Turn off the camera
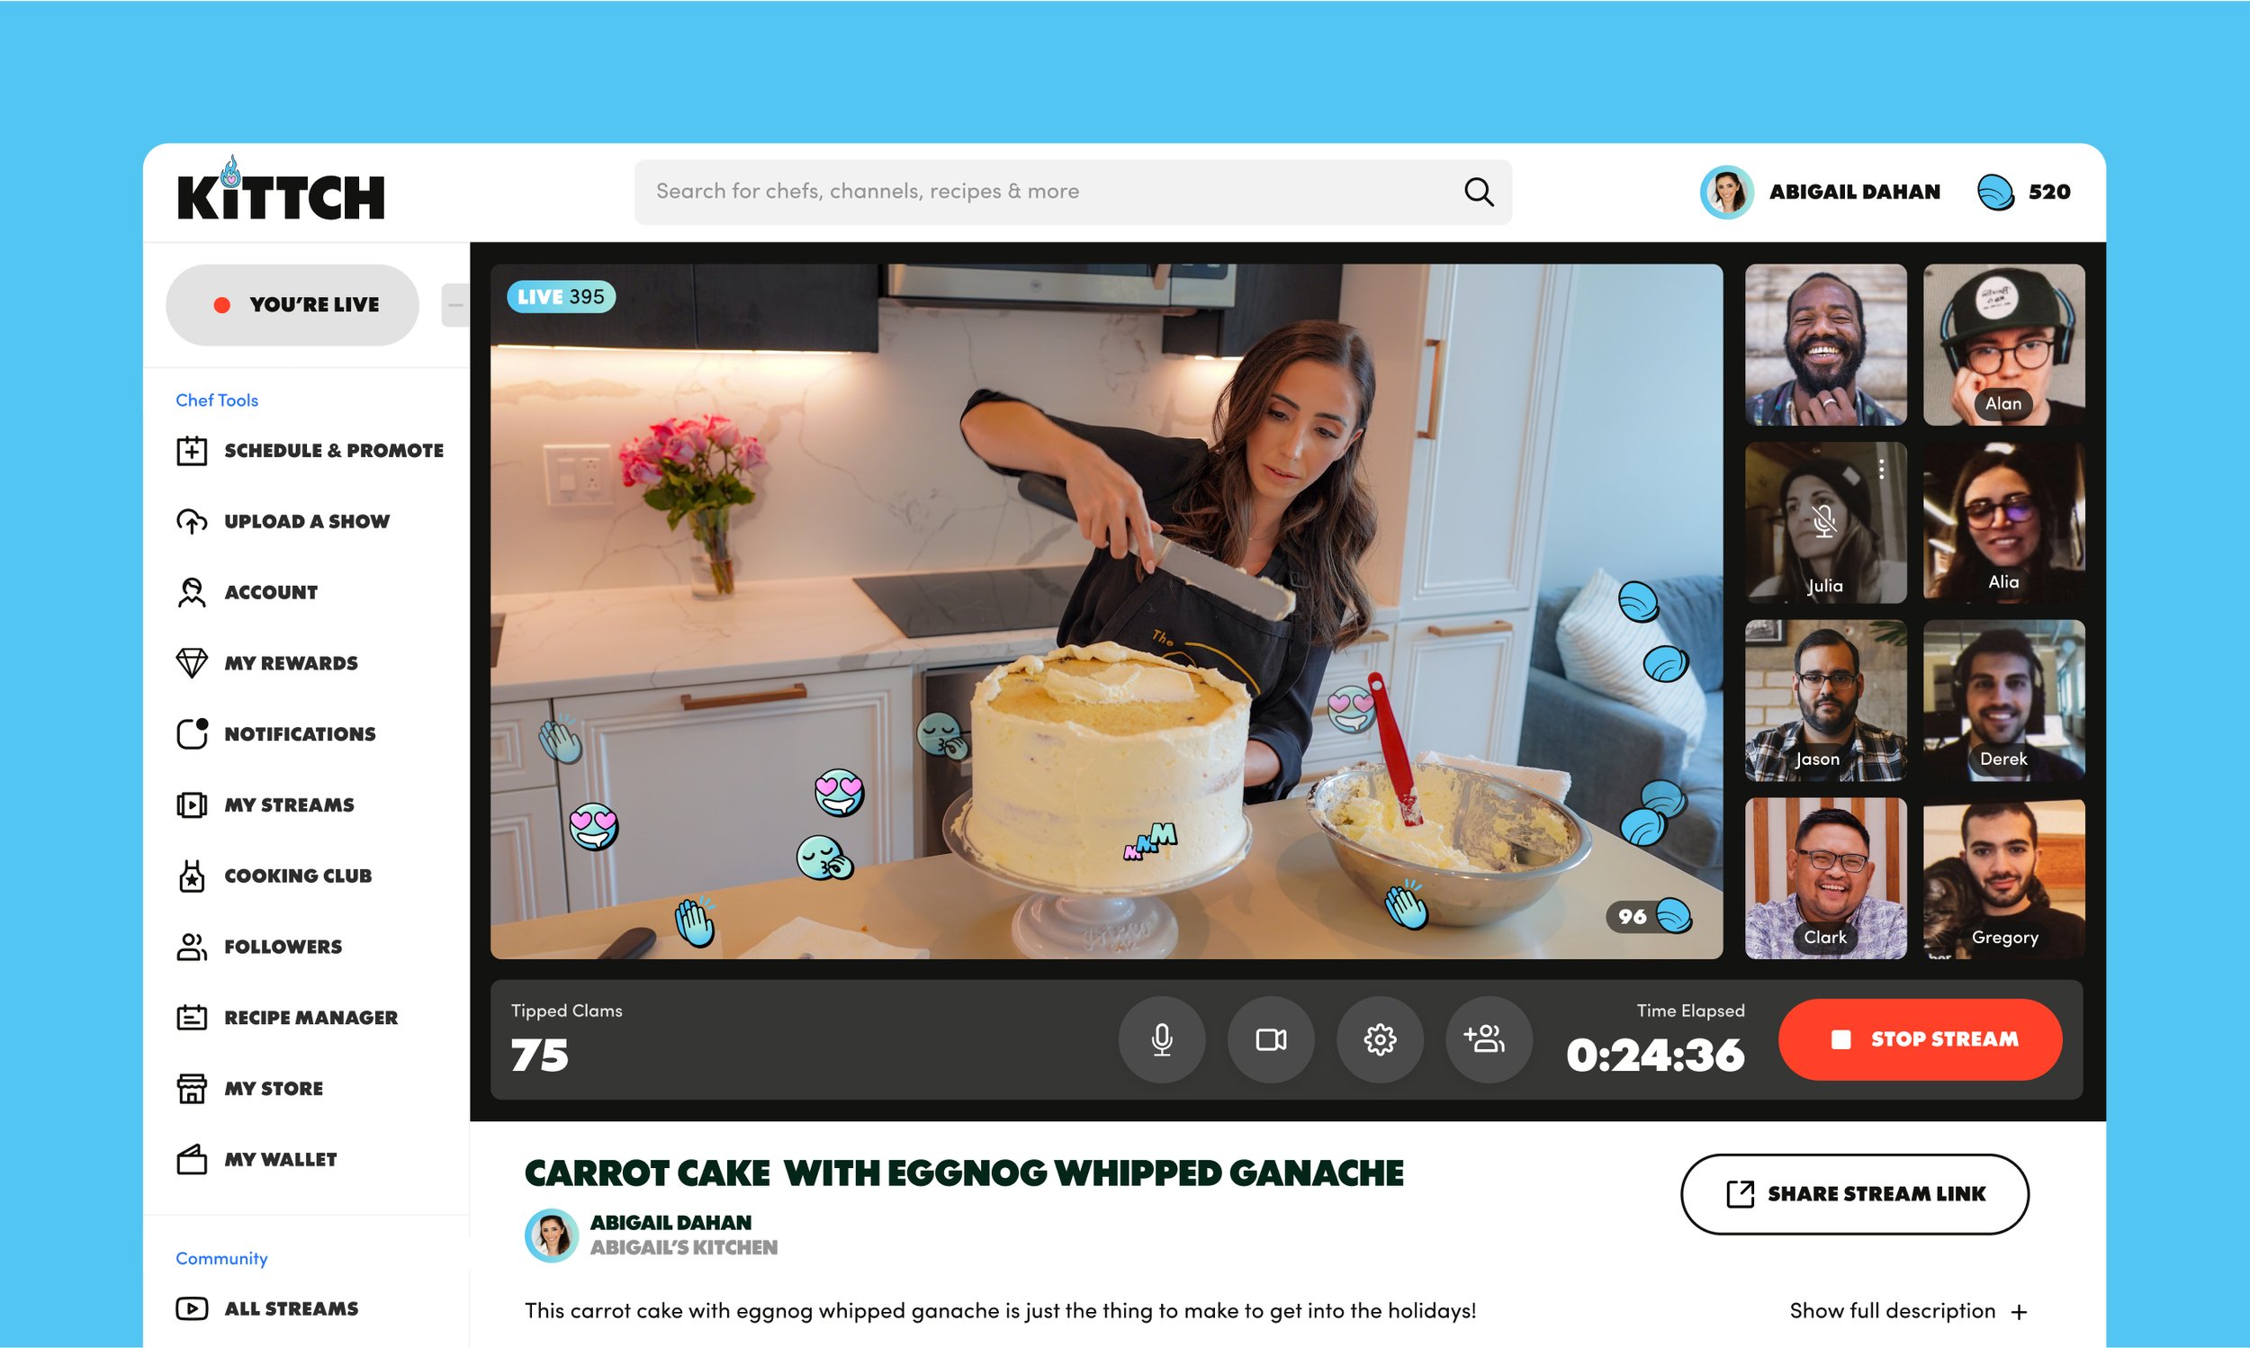The width and height of the screenshot is (2250, 1348). pos(1271,1039)
